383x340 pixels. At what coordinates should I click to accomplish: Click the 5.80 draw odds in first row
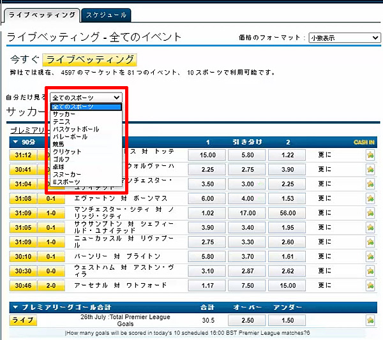pos(247,155)
